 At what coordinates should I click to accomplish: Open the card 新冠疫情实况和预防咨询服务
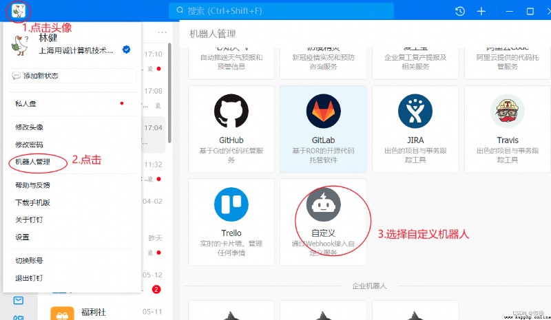323,63
